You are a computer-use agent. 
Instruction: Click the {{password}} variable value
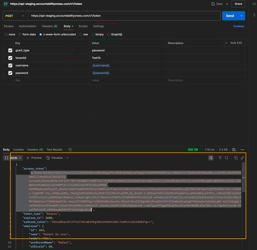100,73
